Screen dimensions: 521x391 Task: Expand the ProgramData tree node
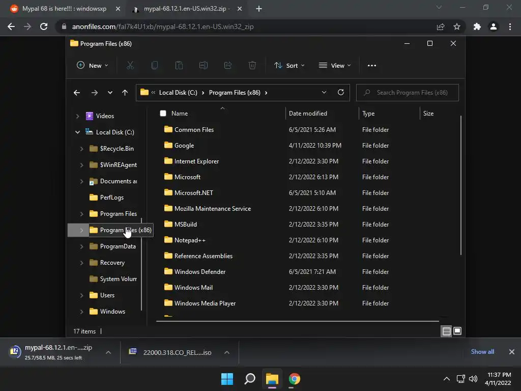pyautogui.click(x=82, y=246)
